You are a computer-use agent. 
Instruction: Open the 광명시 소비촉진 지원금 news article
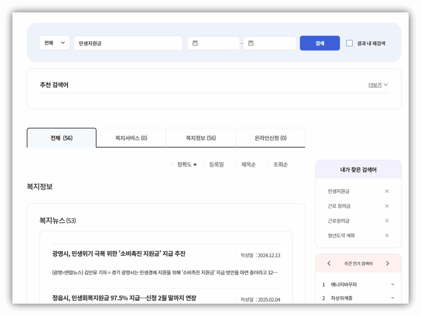click(x=119, y=254)
